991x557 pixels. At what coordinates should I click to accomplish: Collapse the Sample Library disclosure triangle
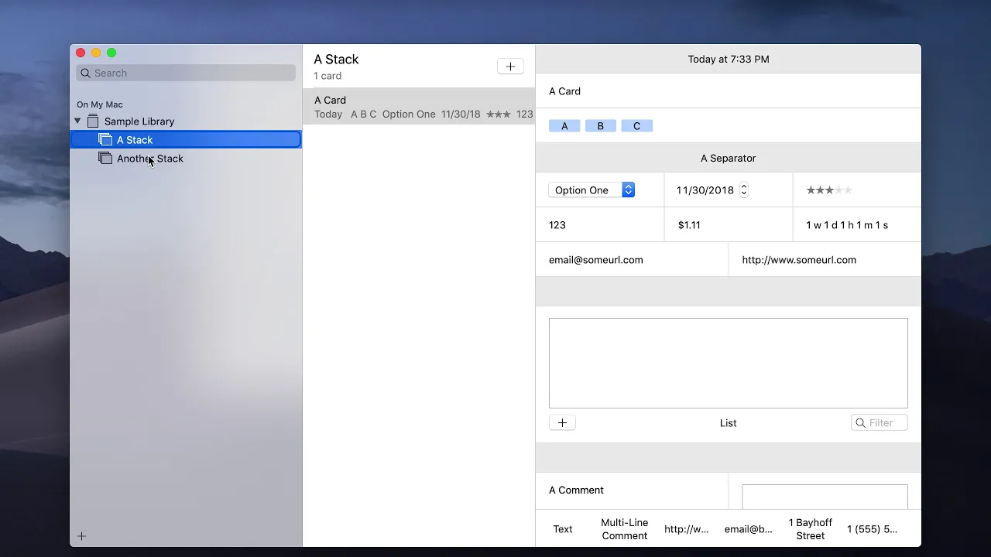point(77,121)
